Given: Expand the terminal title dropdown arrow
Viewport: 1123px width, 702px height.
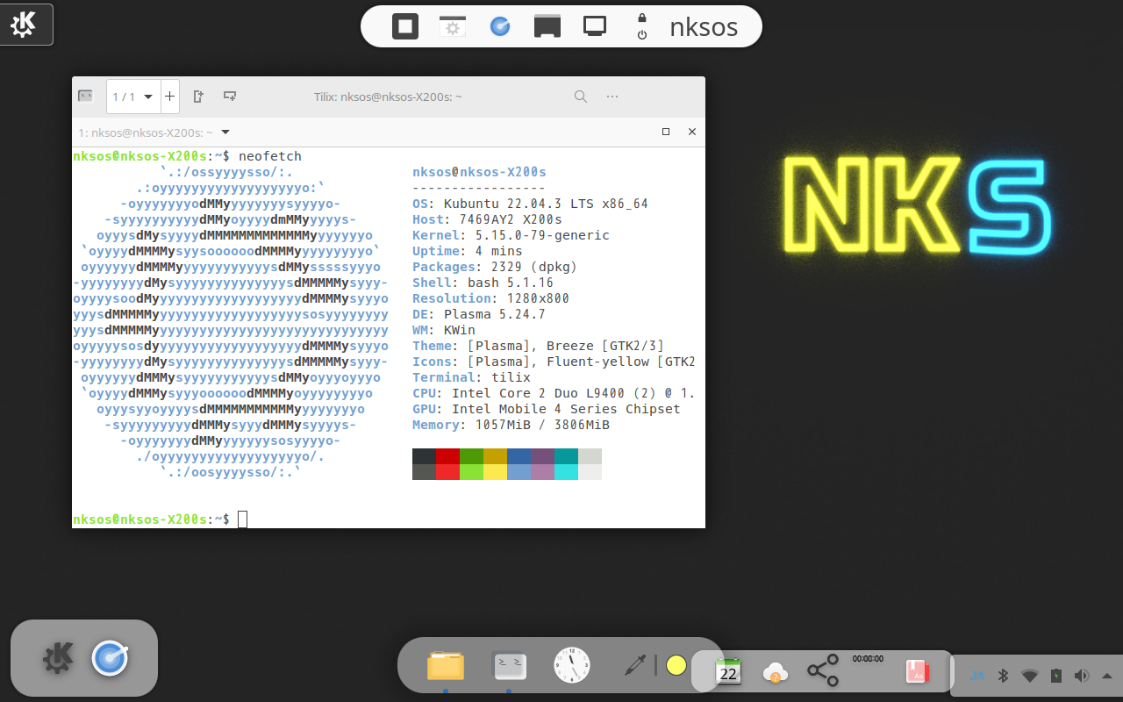Looking at the screenshot, I should [225, 132].
